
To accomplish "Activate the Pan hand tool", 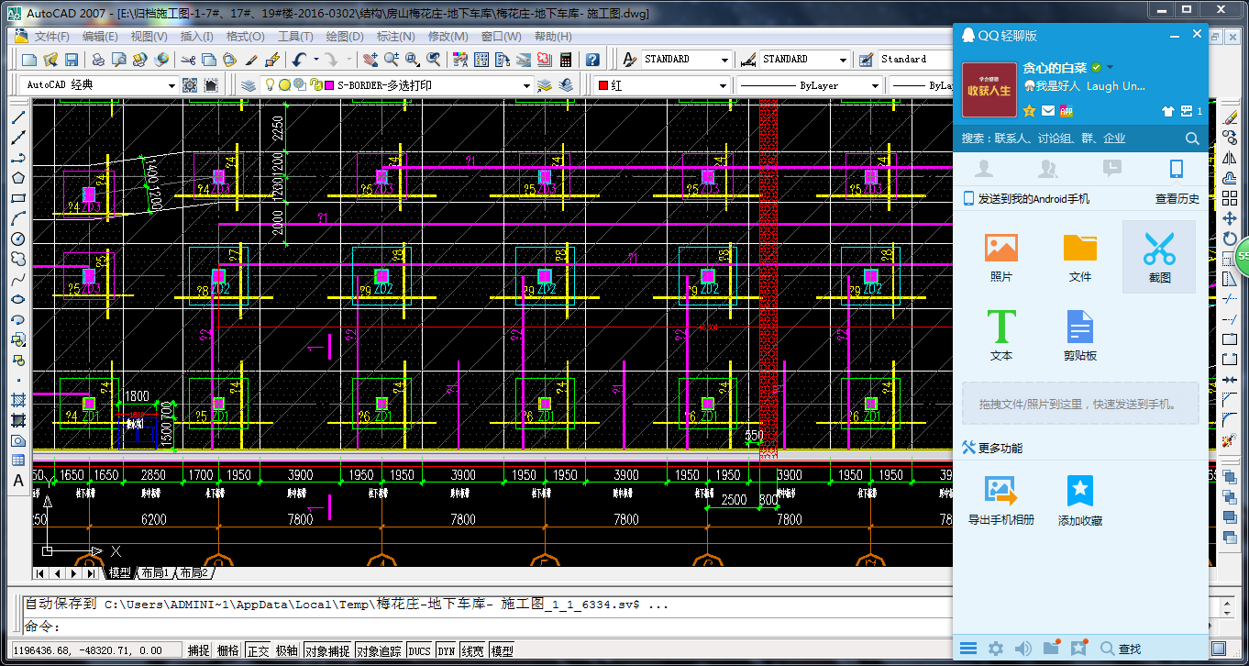I will [x=370, y=60].
